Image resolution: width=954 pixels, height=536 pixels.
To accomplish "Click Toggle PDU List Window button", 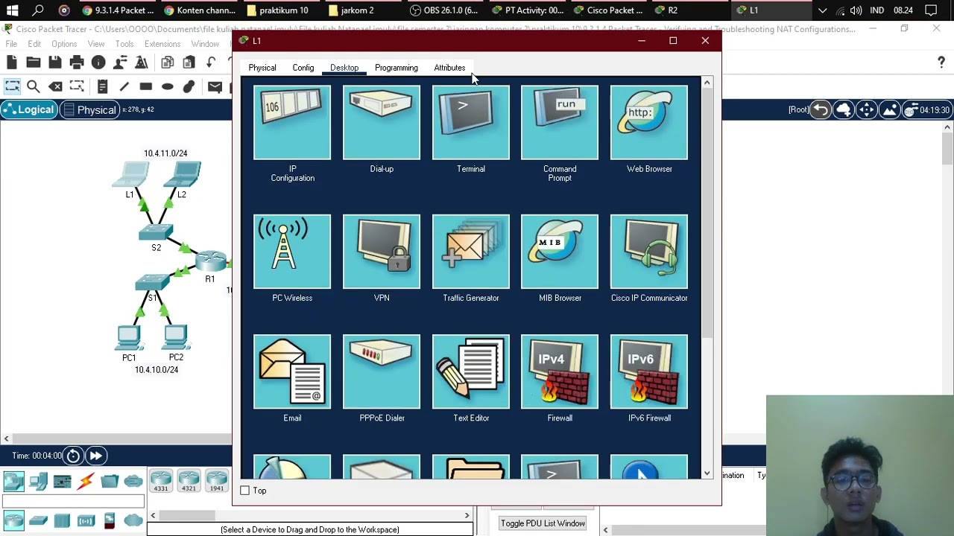I will click(543, 523).
